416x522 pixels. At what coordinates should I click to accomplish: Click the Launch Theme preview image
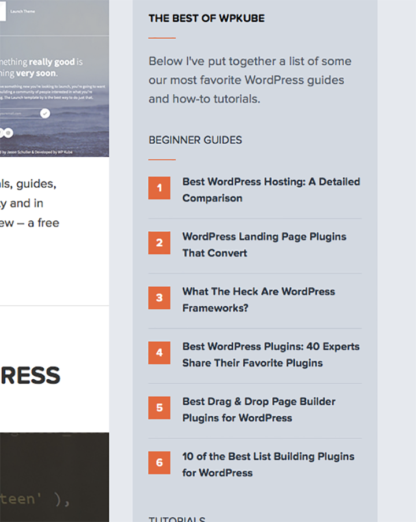54,78
